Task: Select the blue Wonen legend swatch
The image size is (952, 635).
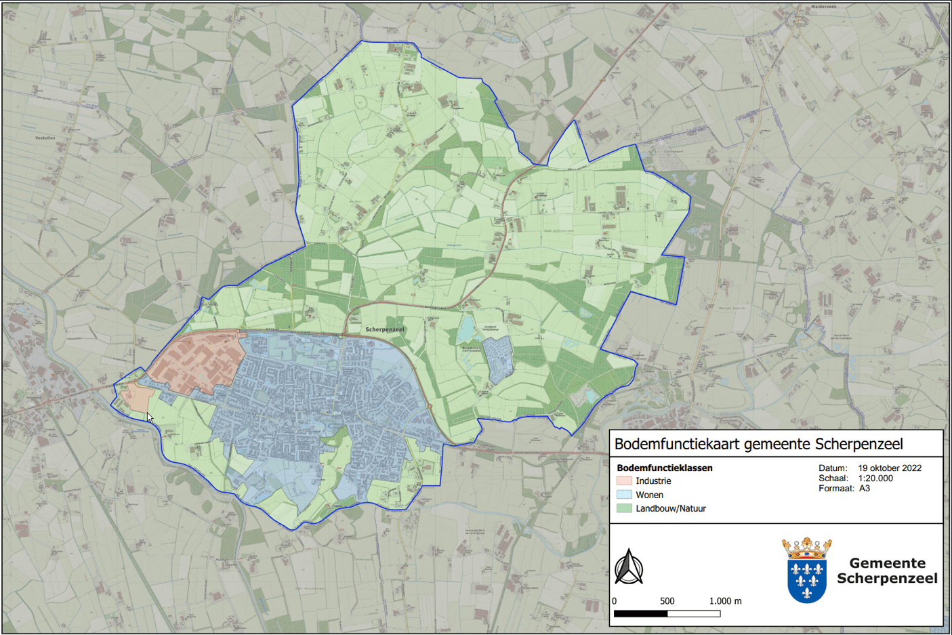Action: click(x=624, y=495)
